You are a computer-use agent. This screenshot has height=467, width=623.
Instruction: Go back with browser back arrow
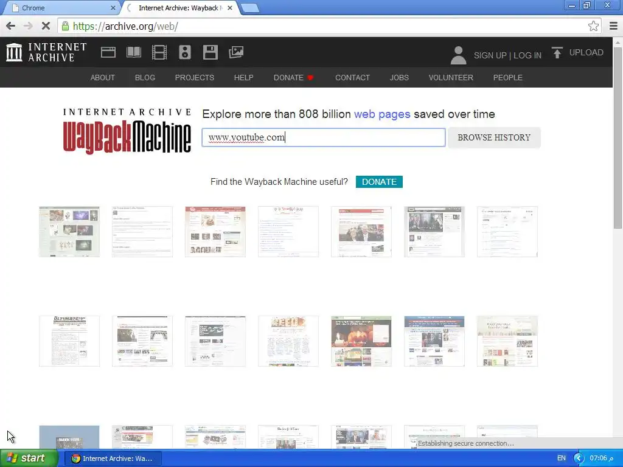pyautogui.click(x=11, y=26)
